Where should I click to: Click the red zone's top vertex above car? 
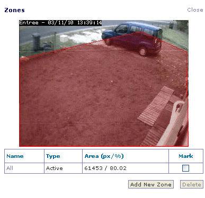(x=140, y=32)
